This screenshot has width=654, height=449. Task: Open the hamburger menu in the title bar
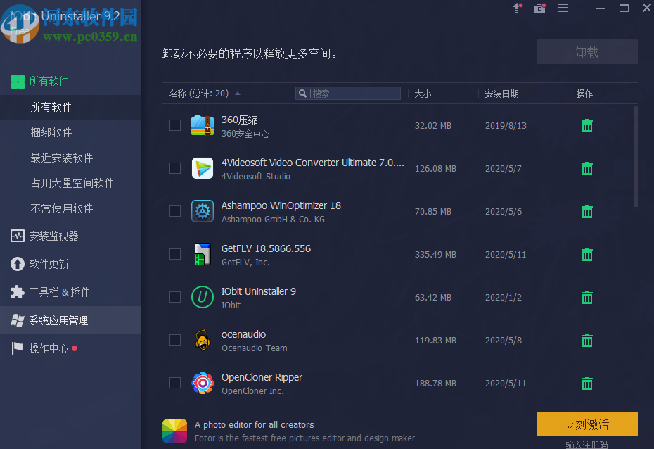(x=562, y=8)
